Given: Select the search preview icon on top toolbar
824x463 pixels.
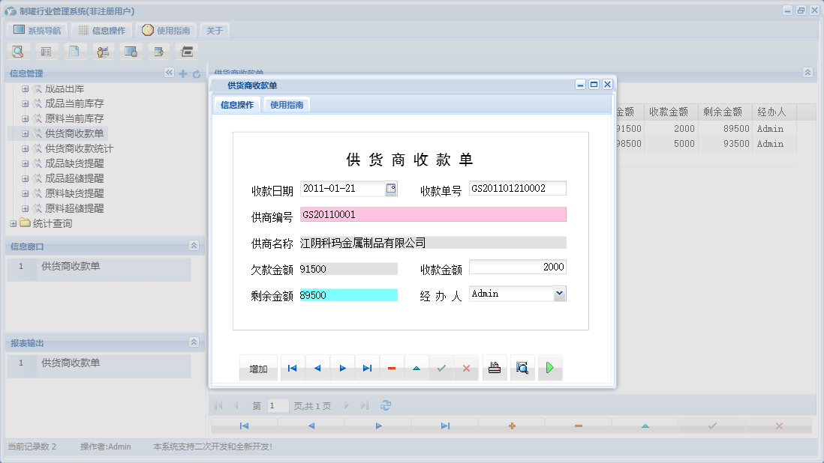Looking at the screenshot, I should [18, 51].
